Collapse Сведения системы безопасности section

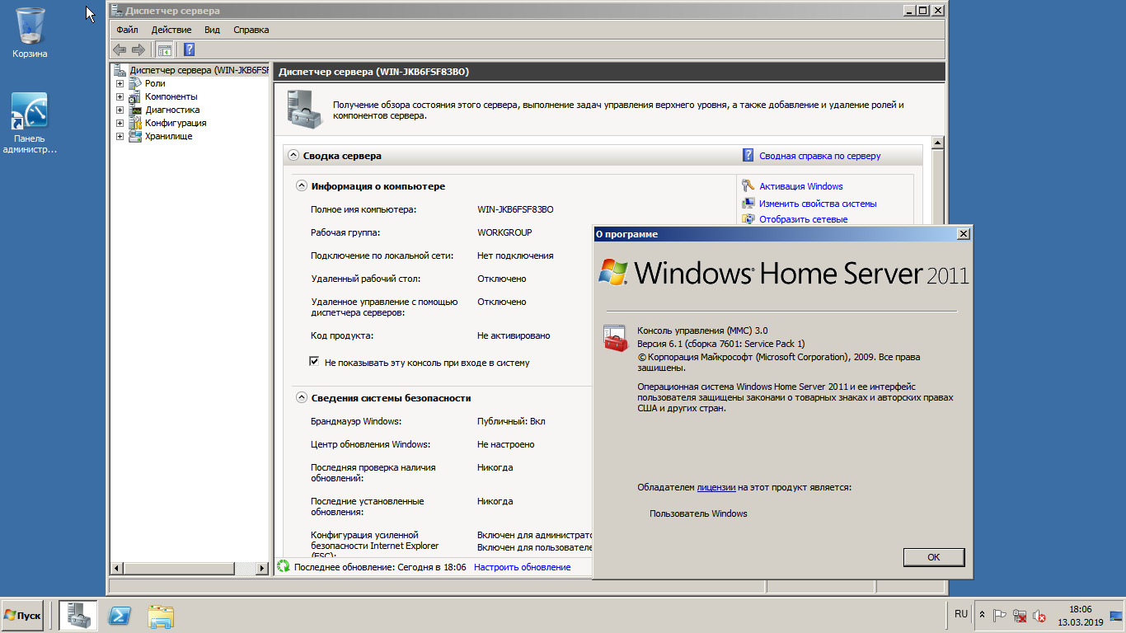point(302,397)
